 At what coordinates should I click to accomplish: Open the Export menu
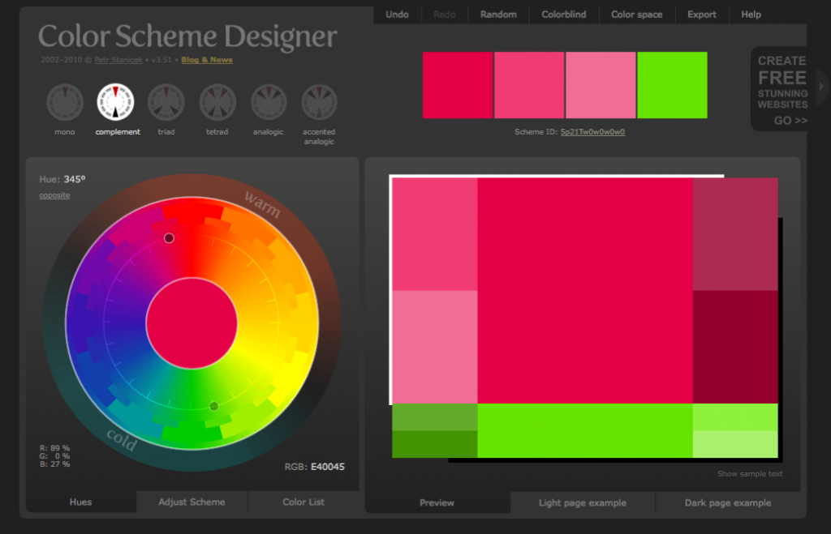click(702, 15)
